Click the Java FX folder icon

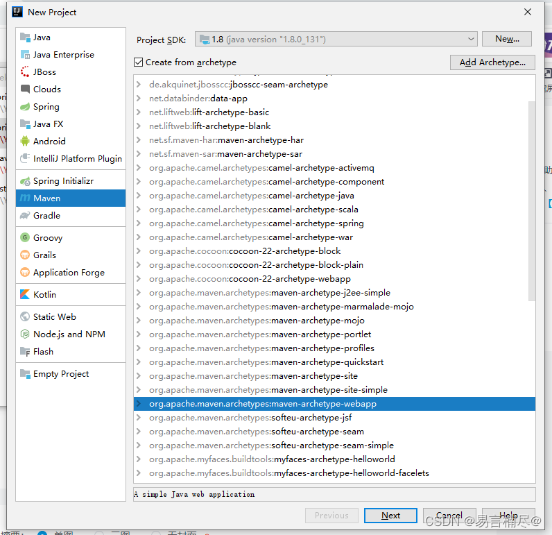click(25, 124)
